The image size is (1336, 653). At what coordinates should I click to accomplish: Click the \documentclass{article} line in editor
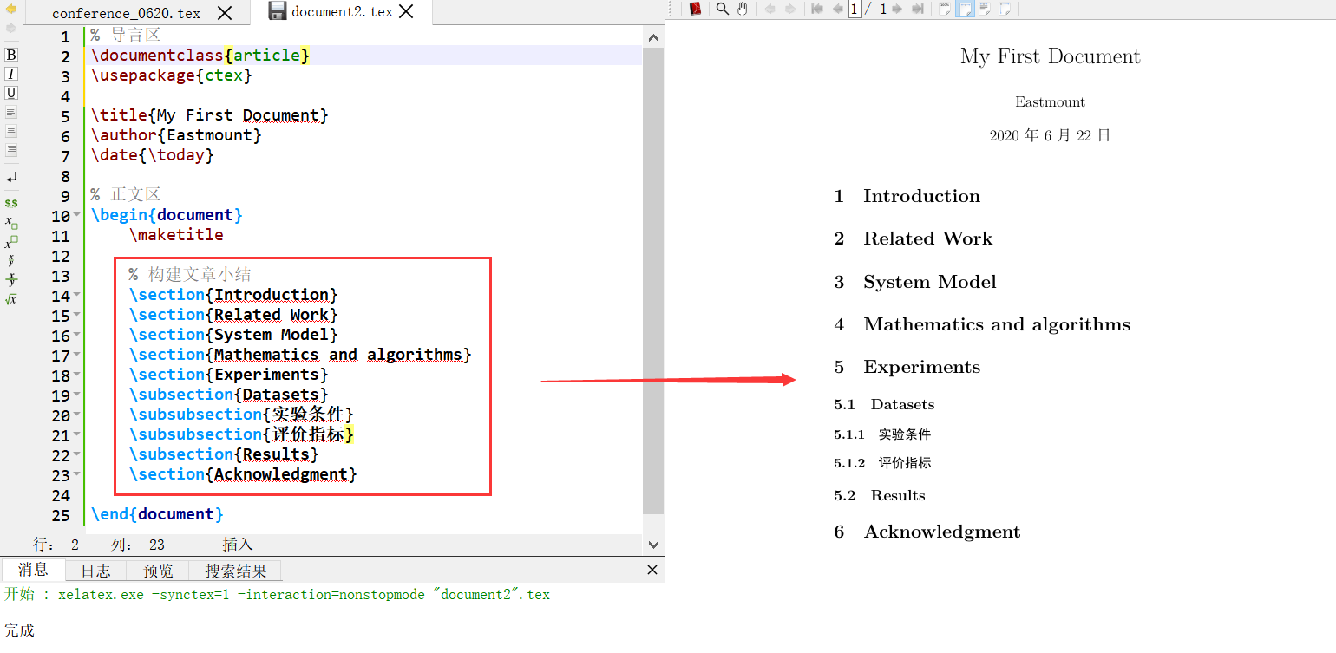point(200,56)
